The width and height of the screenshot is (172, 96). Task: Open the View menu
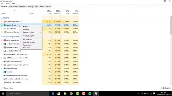click(13, 3)
